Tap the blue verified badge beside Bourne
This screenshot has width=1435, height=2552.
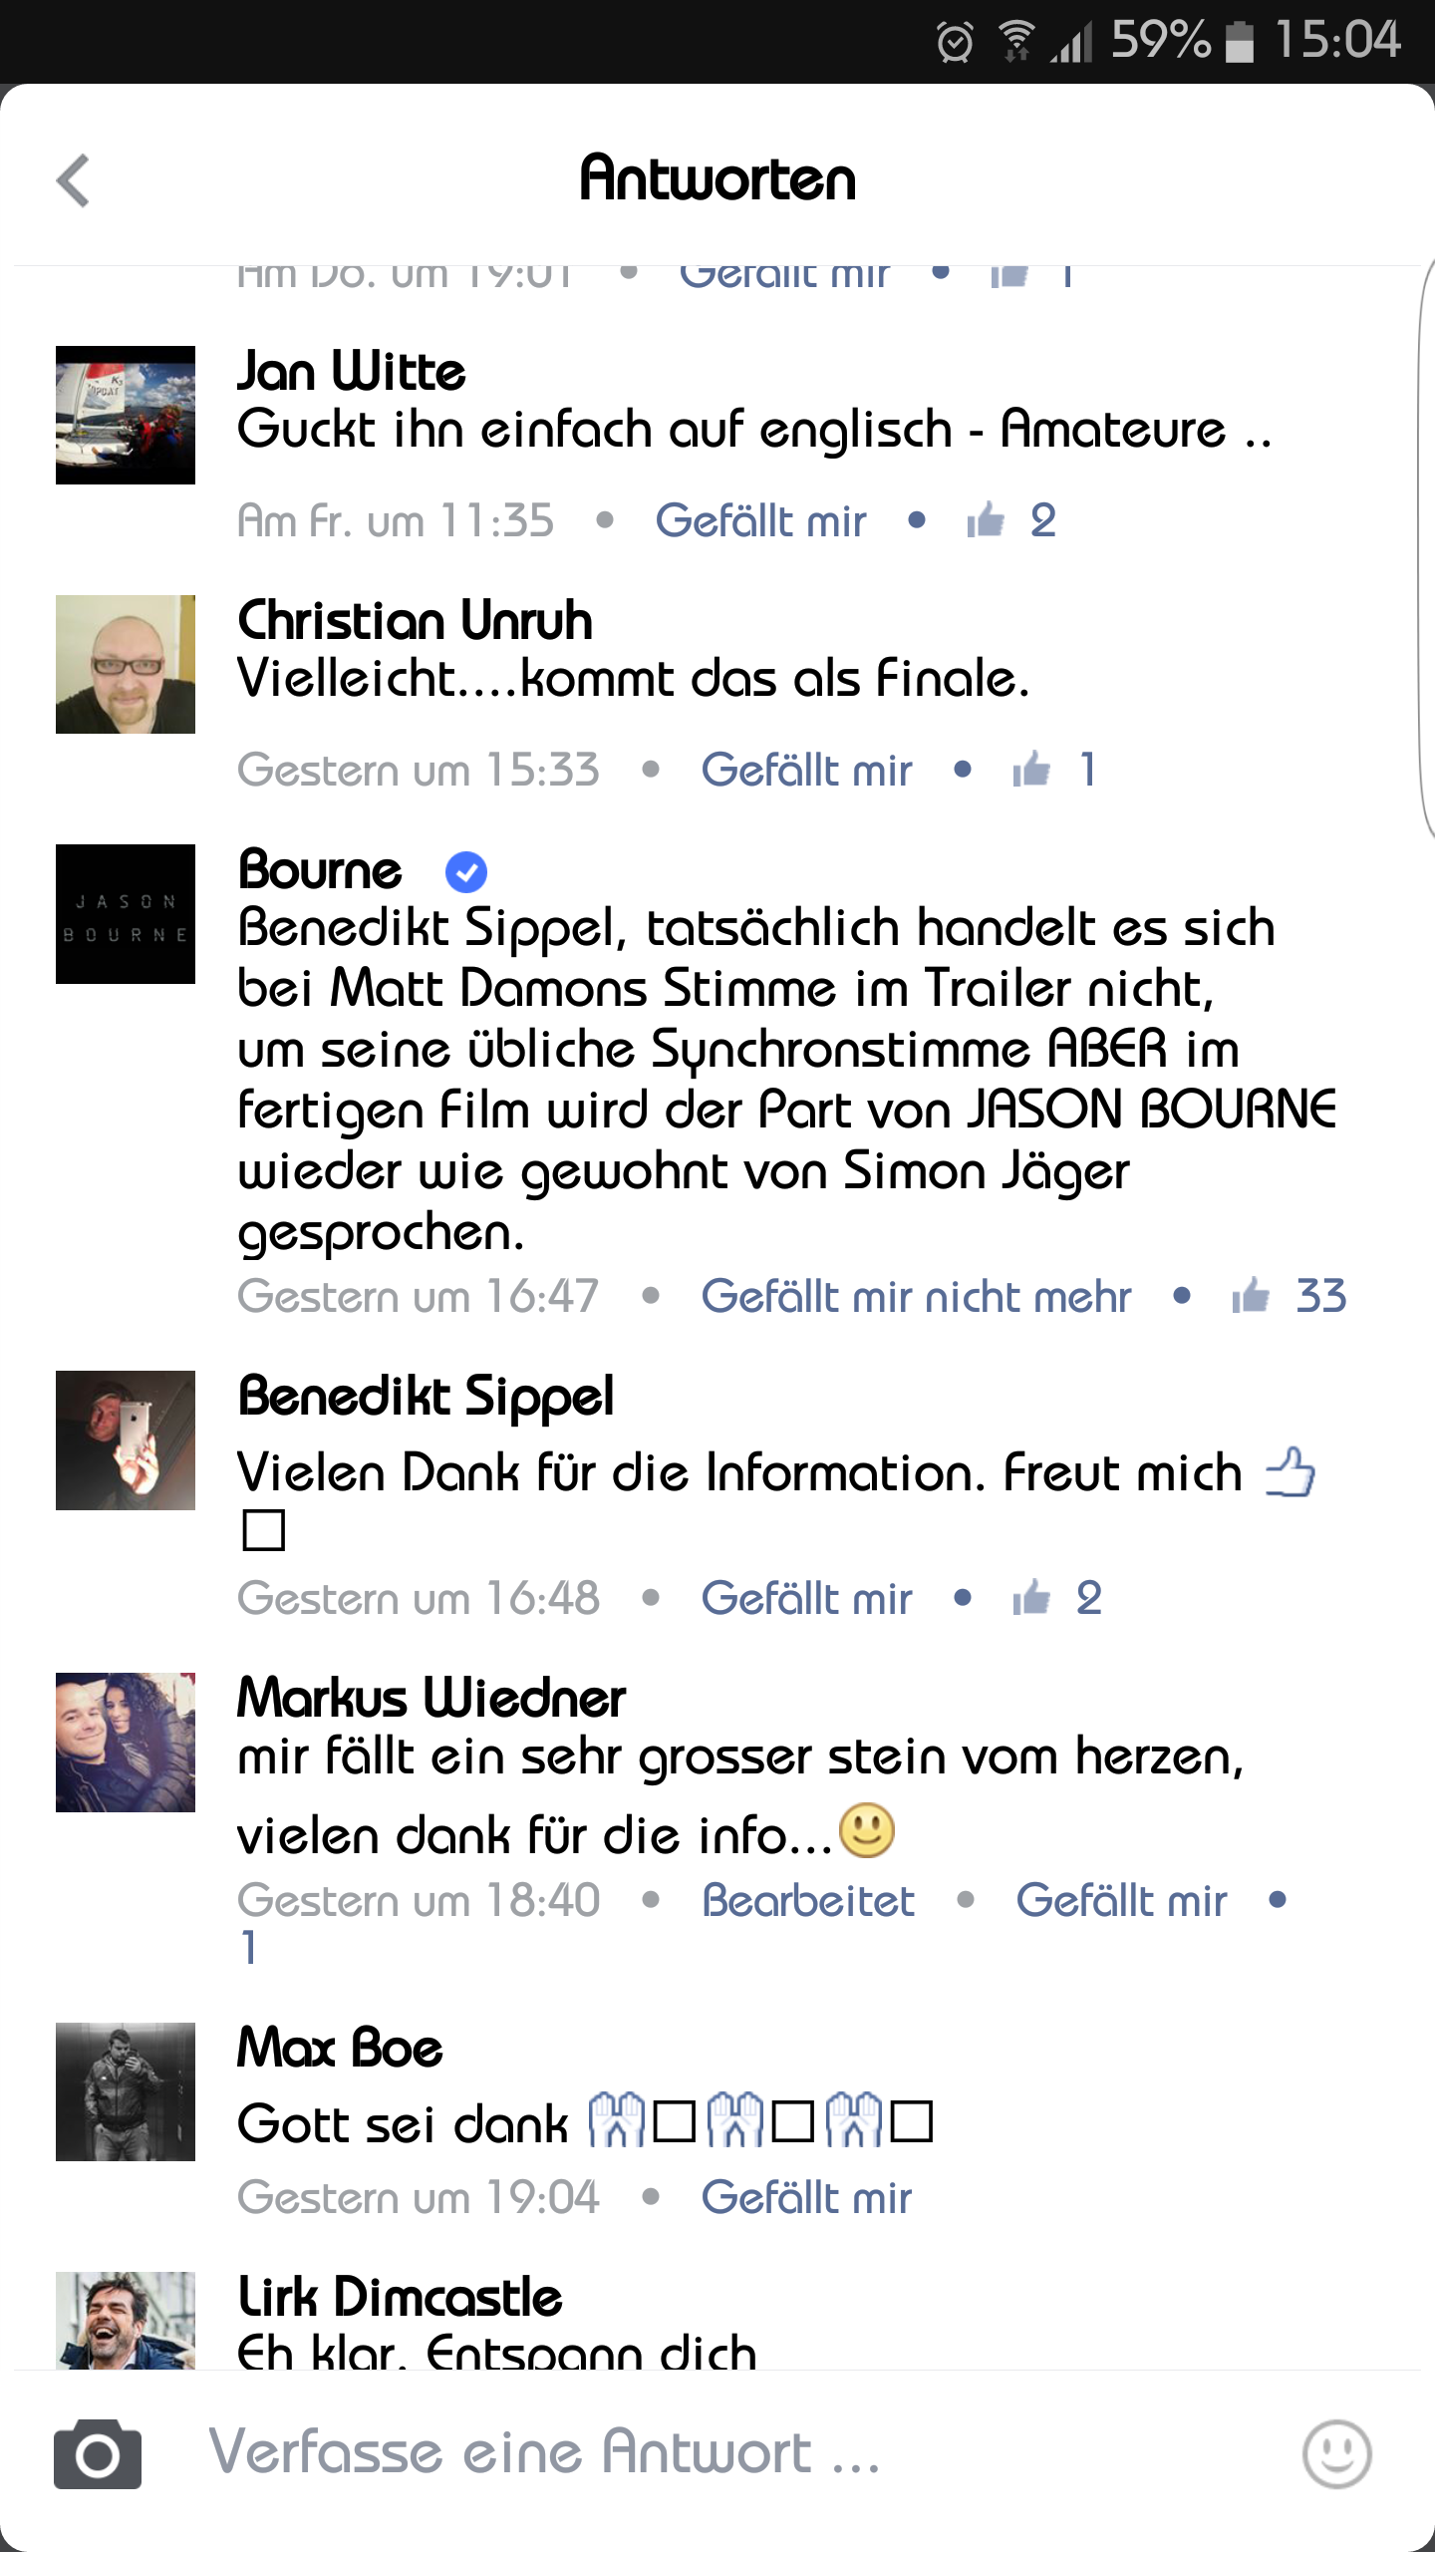coord(465,872)
